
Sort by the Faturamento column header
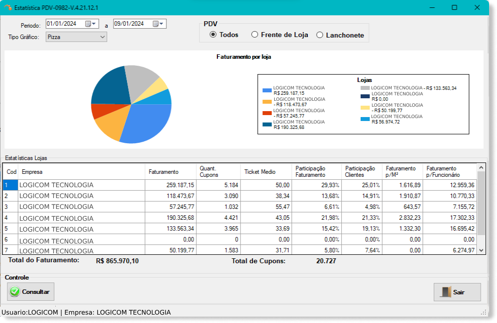click(x=164, y=172)
